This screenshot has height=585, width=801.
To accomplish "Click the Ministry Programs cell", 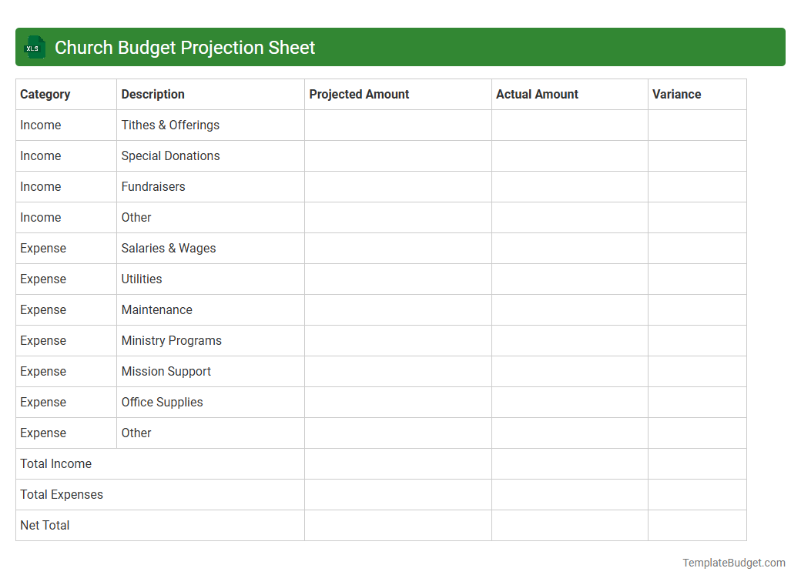I will point(171,340).
